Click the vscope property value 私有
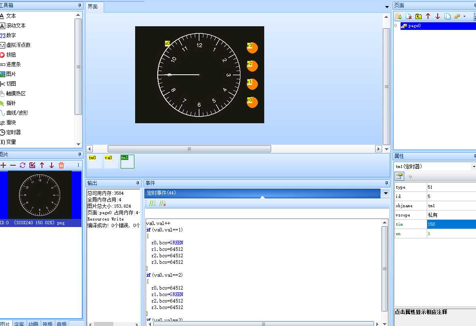 tap(451, 215)
